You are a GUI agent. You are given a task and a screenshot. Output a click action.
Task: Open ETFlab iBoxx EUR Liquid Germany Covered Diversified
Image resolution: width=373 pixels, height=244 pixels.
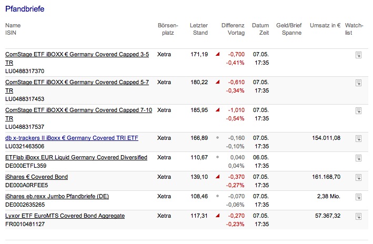point(76,157)
